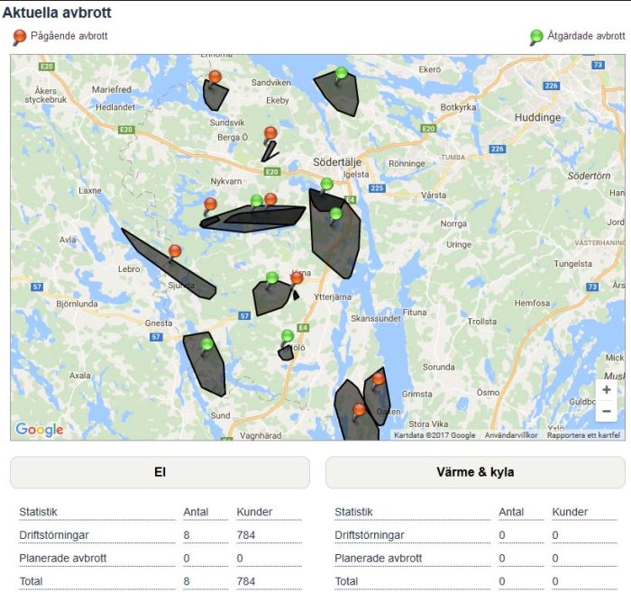Click the red pin at the bottom map edge

pyautogui.click(x=359, y=411)
